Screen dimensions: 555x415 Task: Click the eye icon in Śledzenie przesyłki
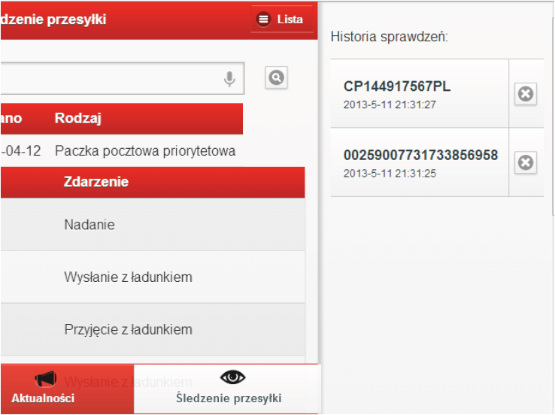pyautogui.click(x=232, y=377)
